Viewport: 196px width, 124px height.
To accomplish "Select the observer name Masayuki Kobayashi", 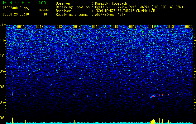I will (112, 3).
